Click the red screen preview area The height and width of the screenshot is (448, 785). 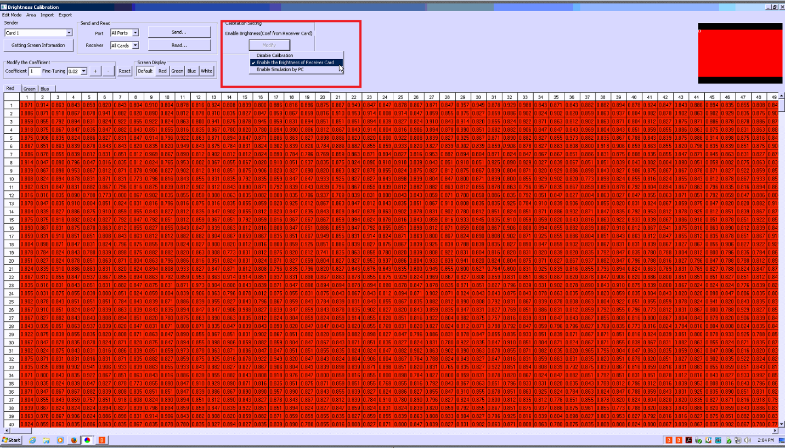click(740, 56)
